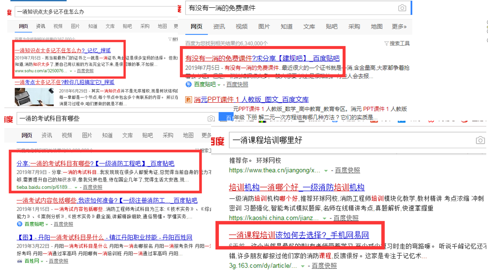488x270 pixels.
Task: Click camera icon in 一消课程培训哪里好 search box
Action: coord(480,140)
